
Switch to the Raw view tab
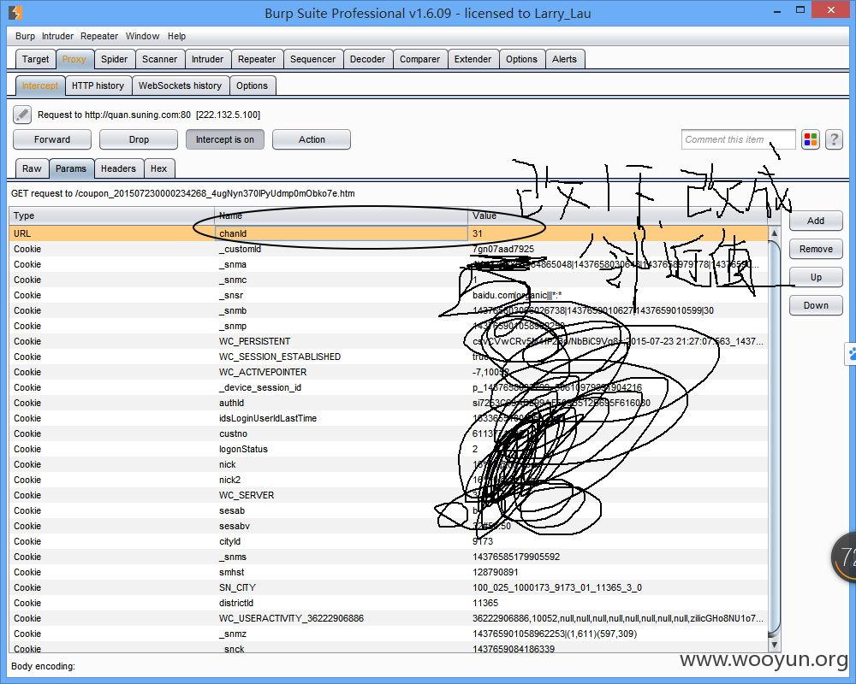(32, 168)
